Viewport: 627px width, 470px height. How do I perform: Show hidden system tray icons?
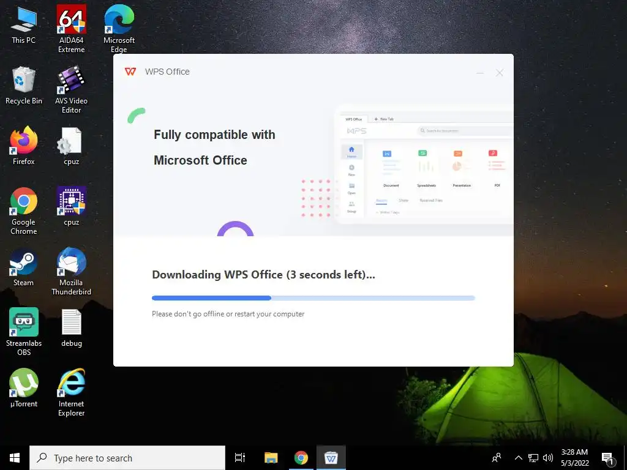(518, 458)
